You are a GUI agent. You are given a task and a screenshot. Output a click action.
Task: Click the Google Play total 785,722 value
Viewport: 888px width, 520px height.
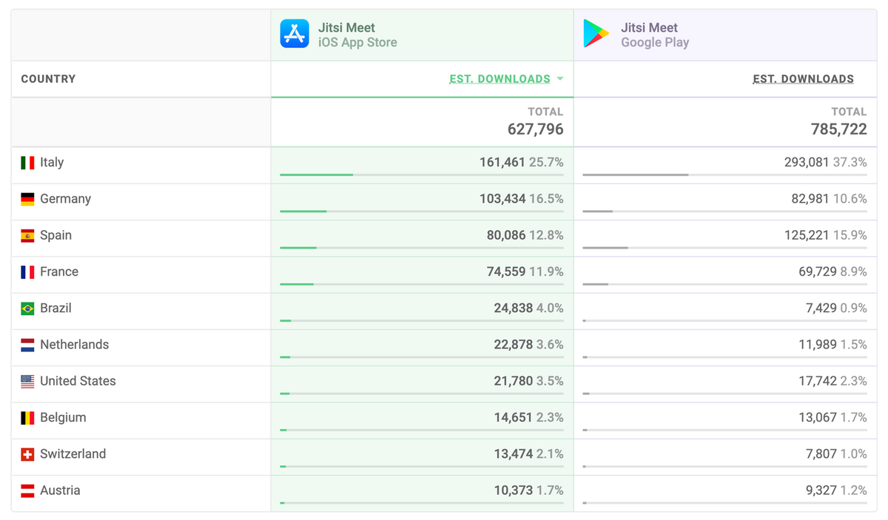839,129
